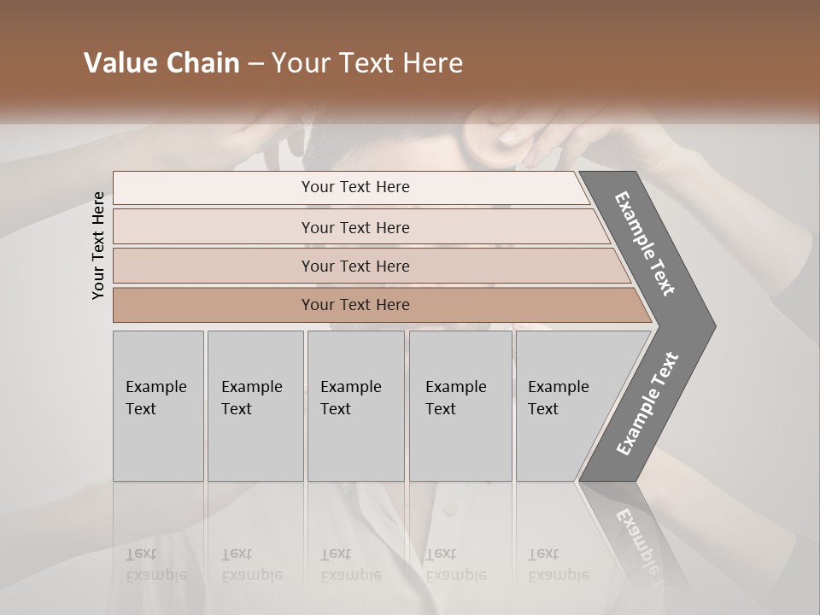This screenshot has width=820, height=615.
Task: Click the mirrored text under the second box
Action: (251, 565)
